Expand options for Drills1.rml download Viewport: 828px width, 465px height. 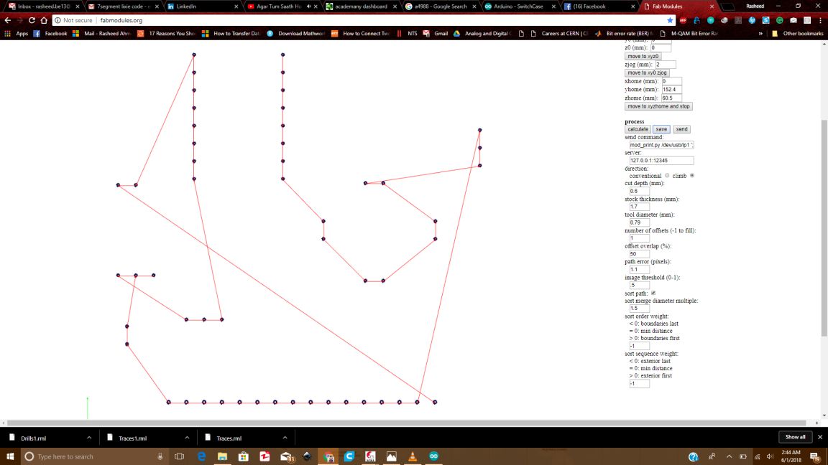coord(89,438)
